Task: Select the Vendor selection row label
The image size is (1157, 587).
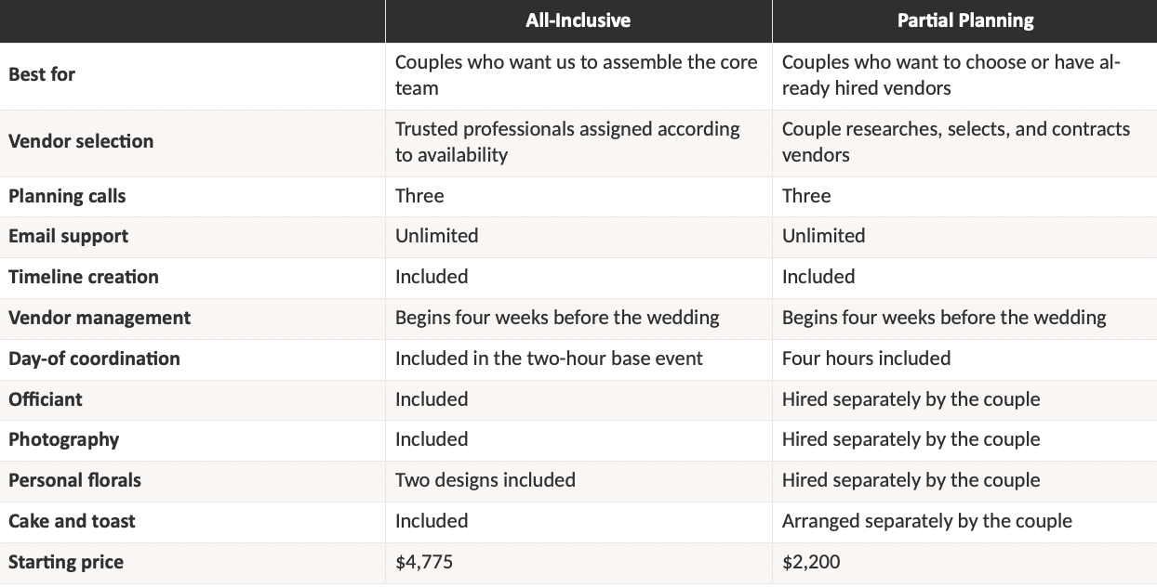Action: point(81,141)
